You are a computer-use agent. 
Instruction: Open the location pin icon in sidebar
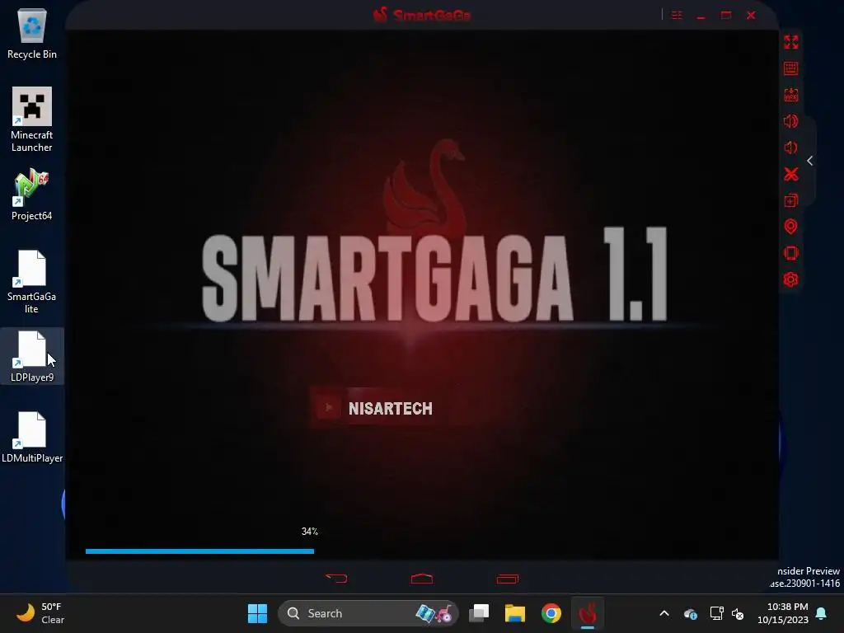pyautogui.click(x=790, y=227)
